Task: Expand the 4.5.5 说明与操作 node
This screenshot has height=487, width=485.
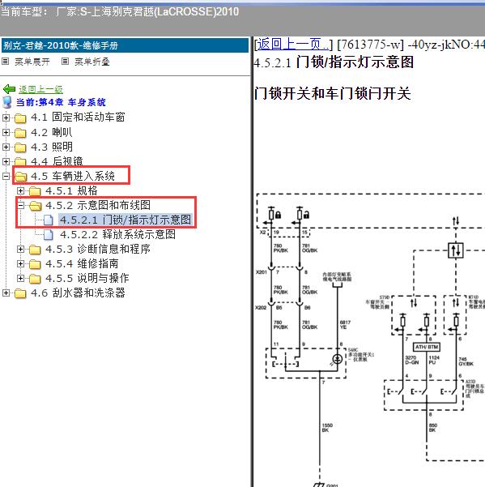Action: coord(20,278)
